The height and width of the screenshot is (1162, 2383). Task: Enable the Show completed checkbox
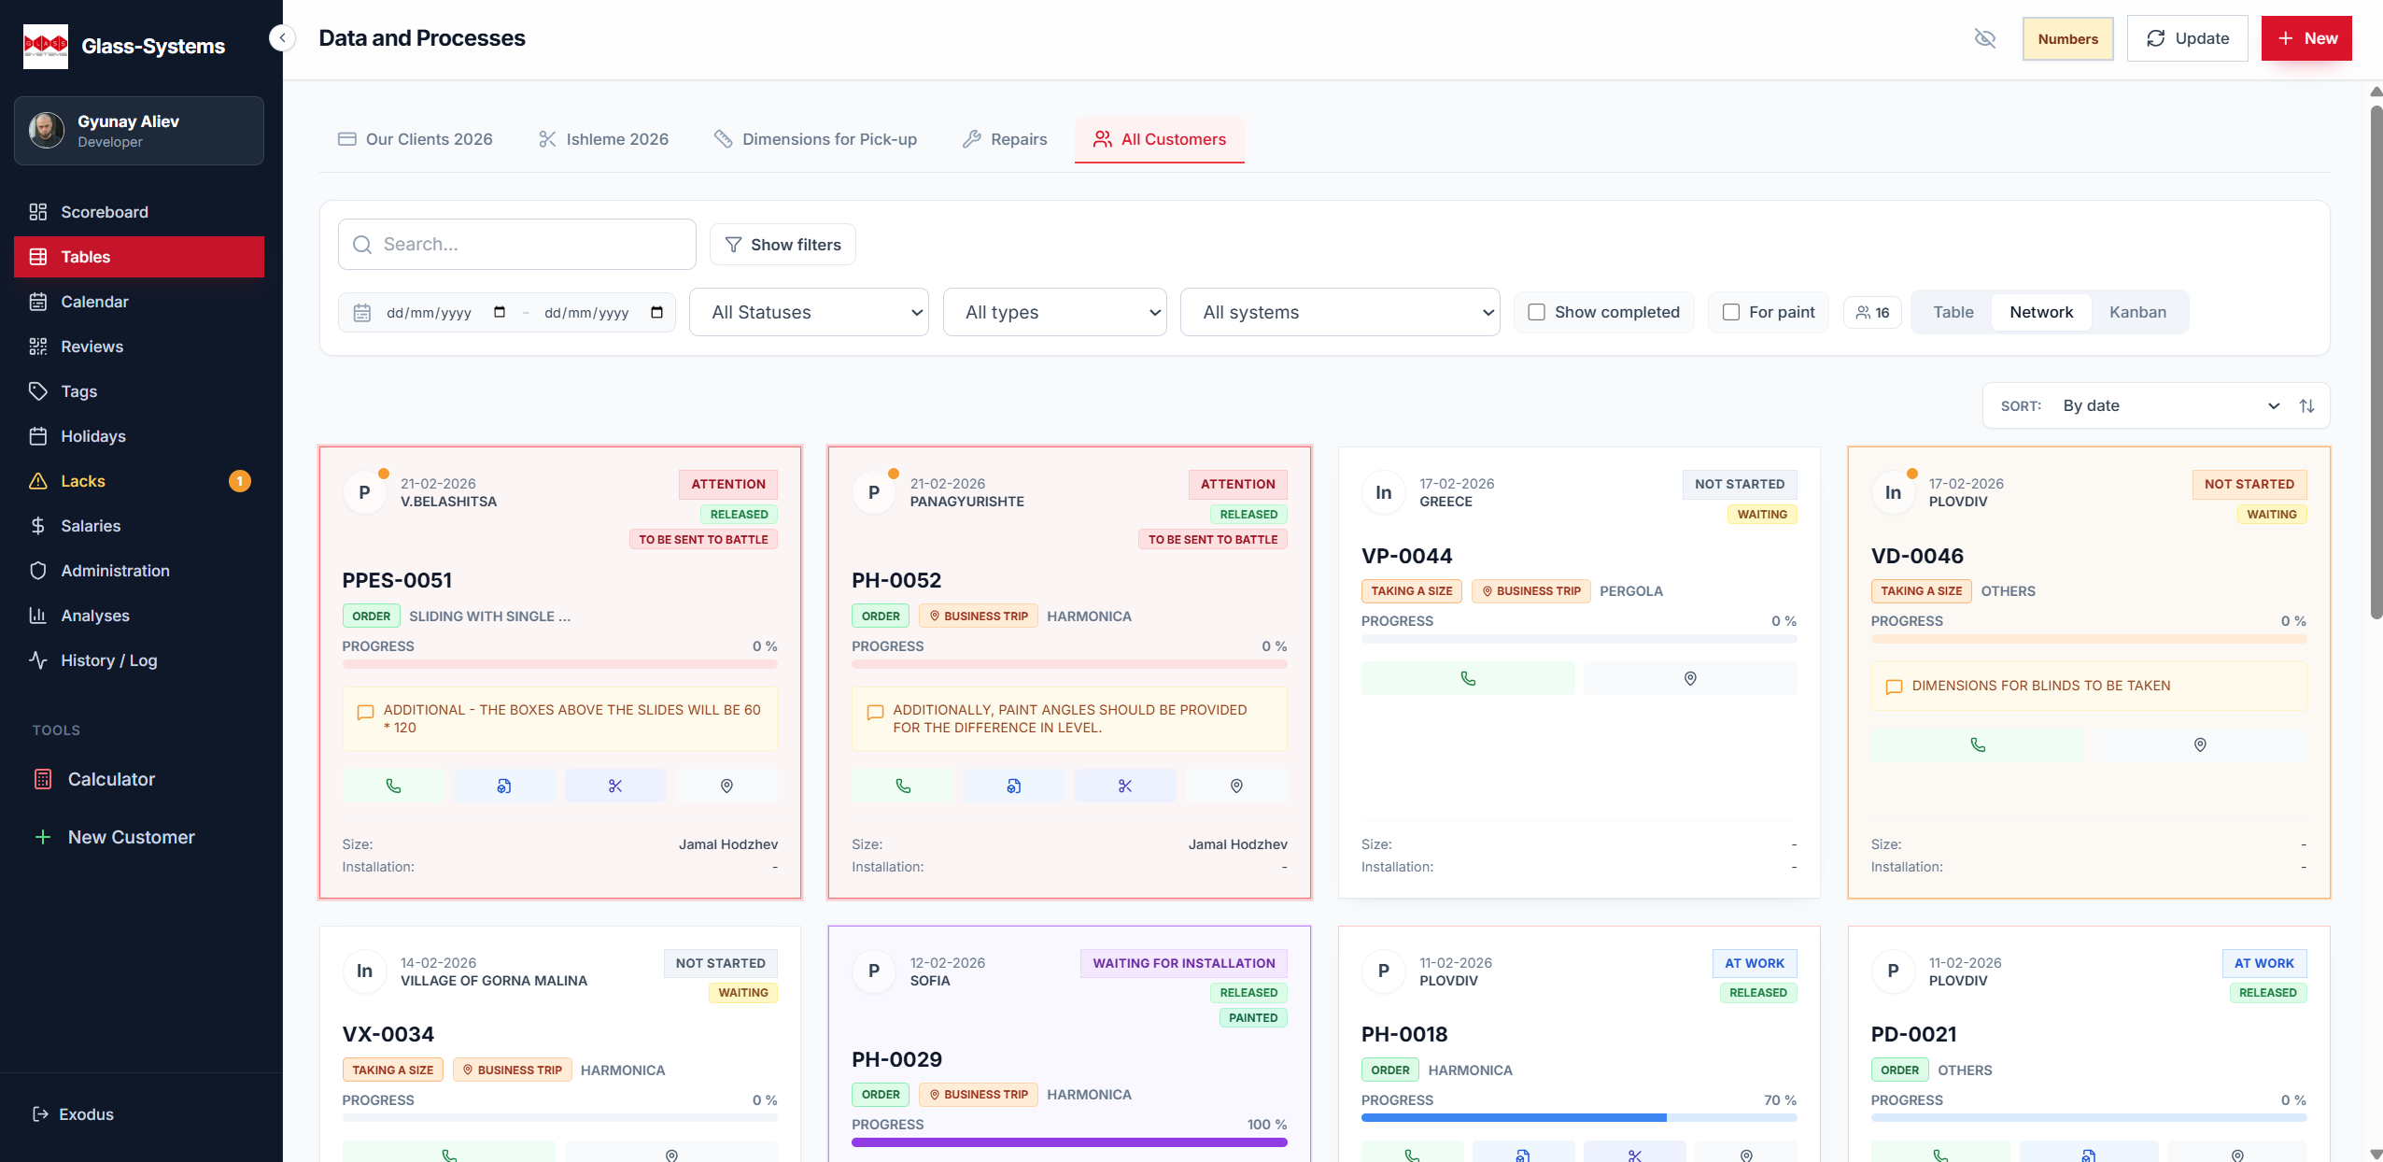point(1536,312)
